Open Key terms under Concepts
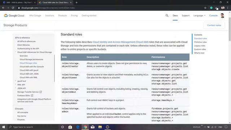Image resolution: width=231 pixels, height=130 pixels. (22, 116)
